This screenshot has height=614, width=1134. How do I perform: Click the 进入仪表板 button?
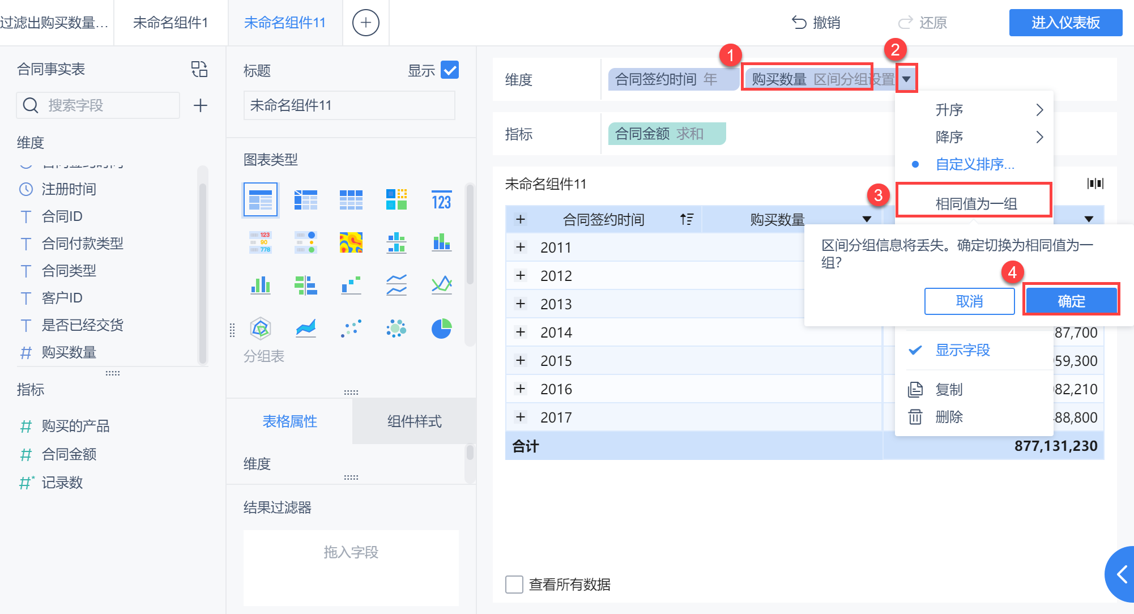(1065, 23)
